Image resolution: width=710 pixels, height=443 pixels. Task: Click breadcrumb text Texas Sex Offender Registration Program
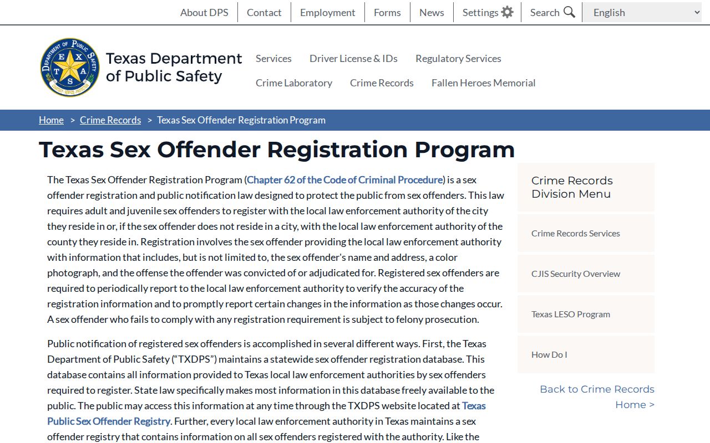click(241, 120)
